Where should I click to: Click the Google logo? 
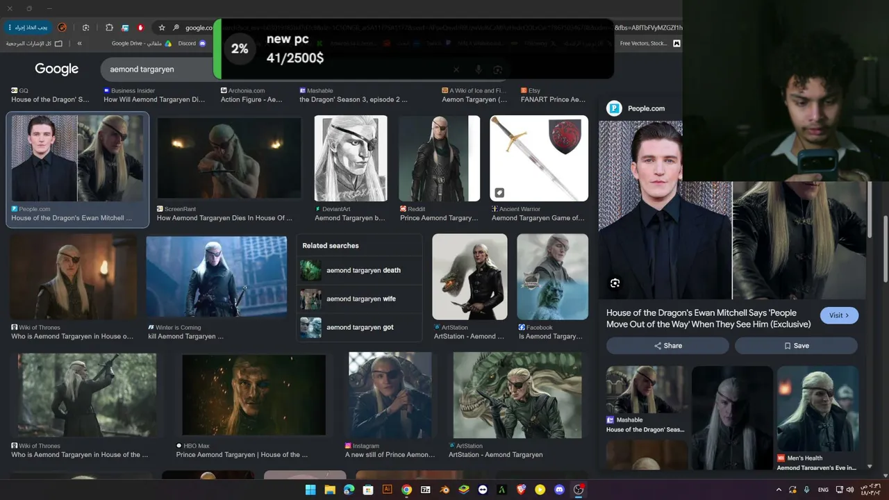tap(57, 69)
